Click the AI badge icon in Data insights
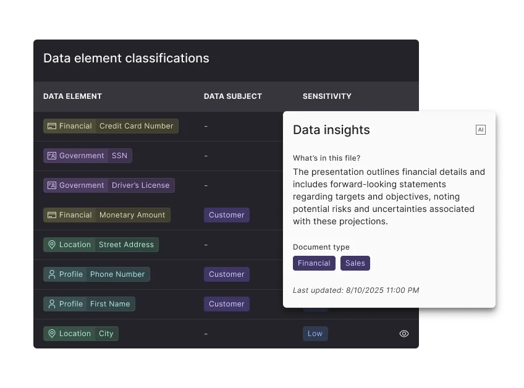 (x=481, y=130)
